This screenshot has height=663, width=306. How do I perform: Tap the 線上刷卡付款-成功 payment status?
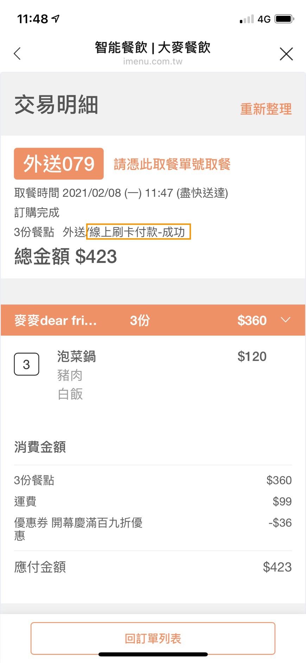tap(139, 232)
